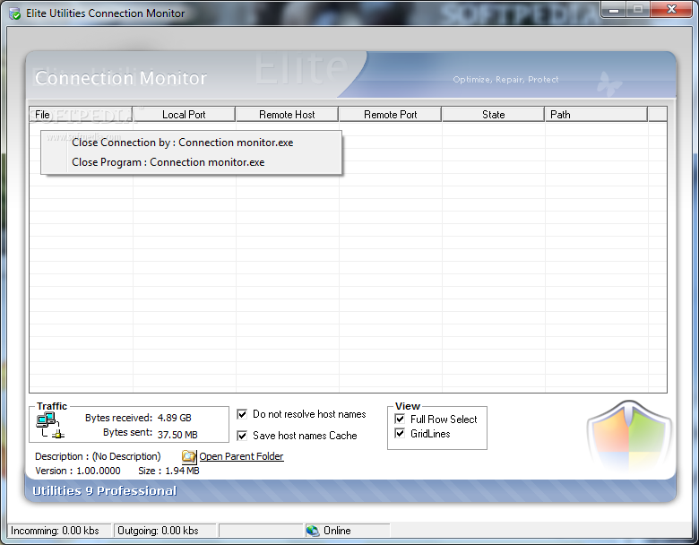The width and height of the screenshot is (699, 545).
Task: Click the Online status text
Action: click(337, 531)
